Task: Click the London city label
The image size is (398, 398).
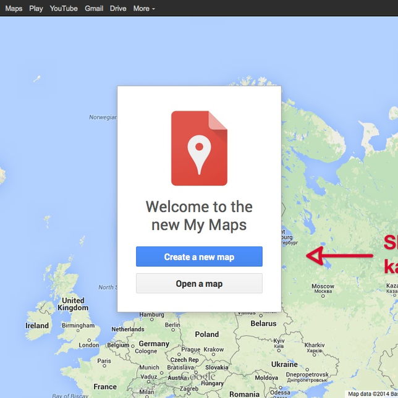Action: pyautogui.click(x=89, y=345)
